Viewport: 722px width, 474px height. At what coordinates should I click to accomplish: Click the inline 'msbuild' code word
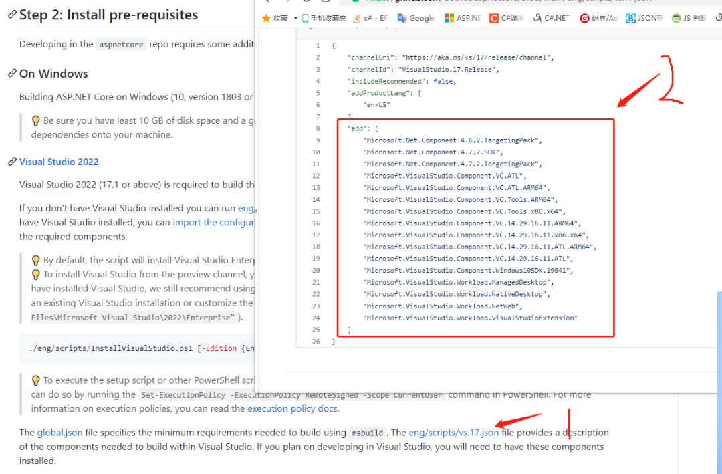tap(368, 433)
